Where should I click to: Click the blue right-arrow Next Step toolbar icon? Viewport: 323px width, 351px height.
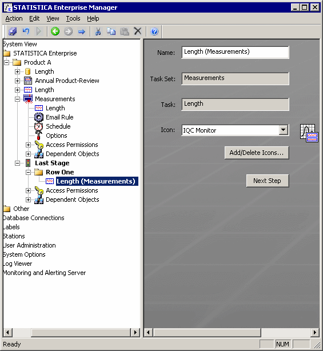[82, 31]
